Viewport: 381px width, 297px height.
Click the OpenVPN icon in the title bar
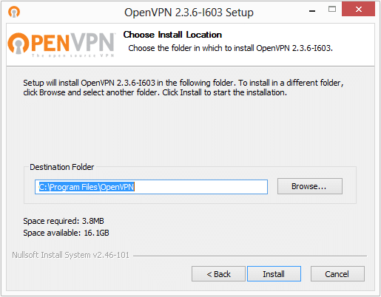coord(14,12)
